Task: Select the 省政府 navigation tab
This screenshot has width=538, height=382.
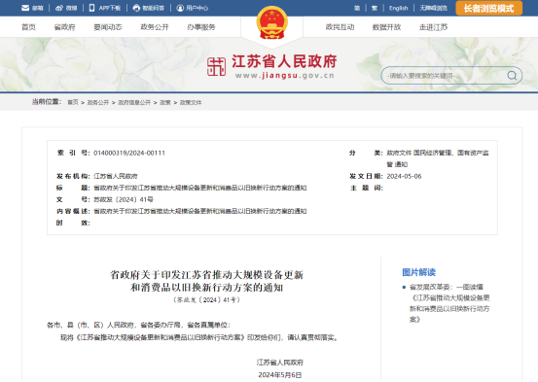Action: (x=64, y=27)
